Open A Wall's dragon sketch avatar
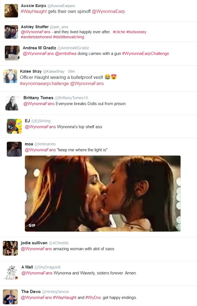This screenshot has width=197, height=306. [x=11, y=272]
